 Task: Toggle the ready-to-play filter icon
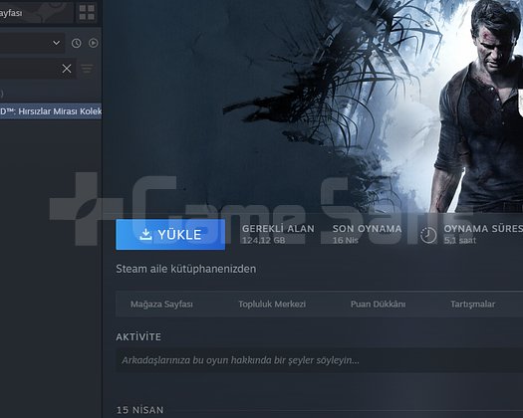coord(93,43)
